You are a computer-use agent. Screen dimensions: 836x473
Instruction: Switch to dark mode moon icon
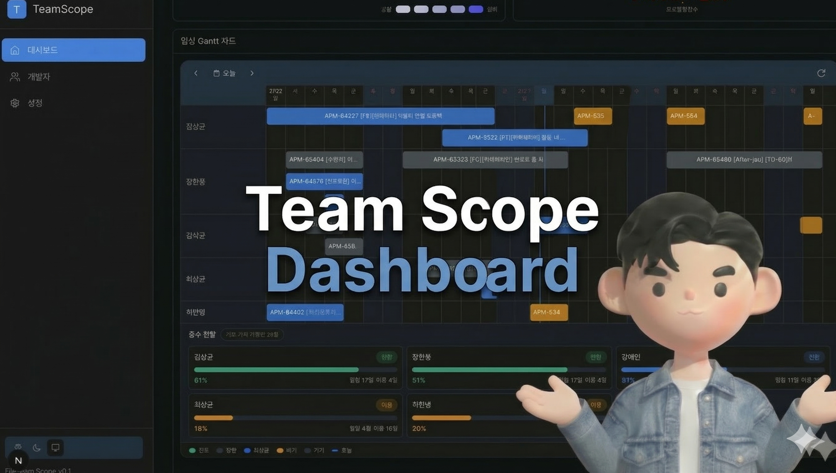click(x=36, y=448)
